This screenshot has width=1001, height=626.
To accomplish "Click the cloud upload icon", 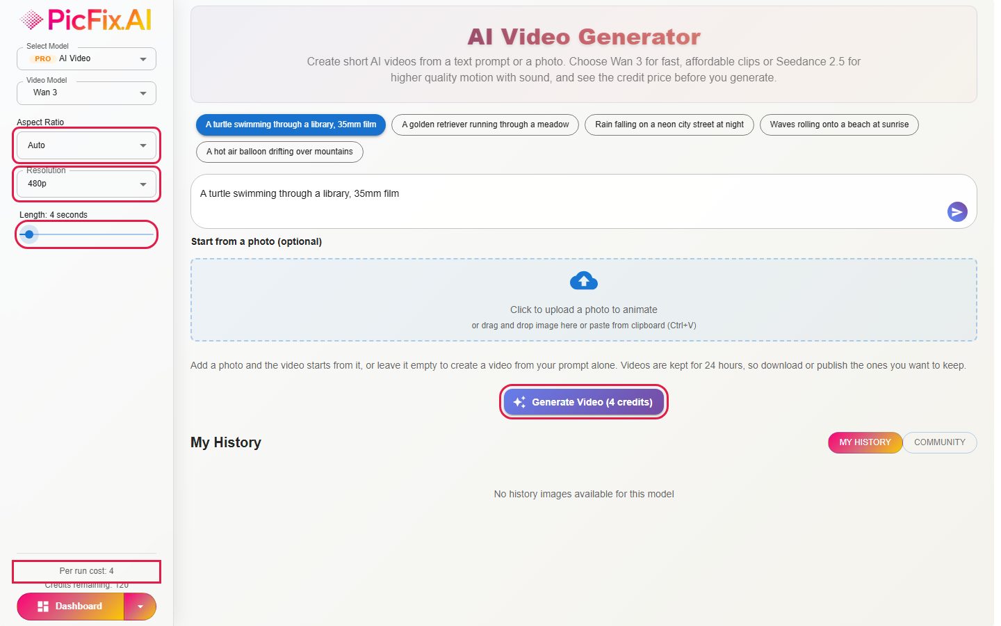I will tap(584, 281).
